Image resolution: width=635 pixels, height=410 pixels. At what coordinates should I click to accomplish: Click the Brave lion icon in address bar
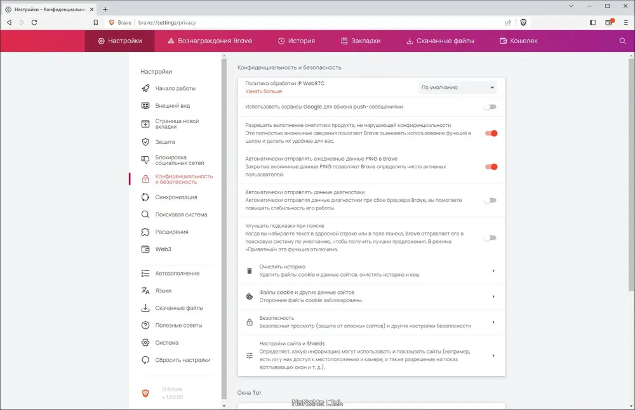111,23
